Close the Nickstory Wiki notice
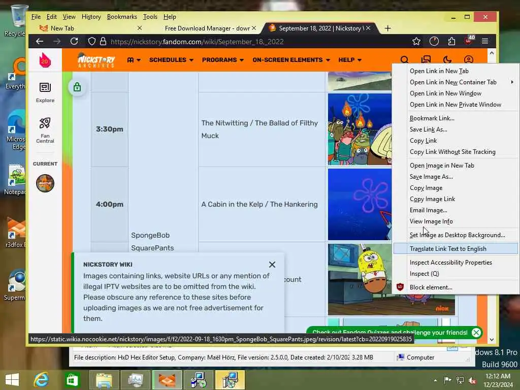Screen dimensions: 520x390 tap(272, 264)
